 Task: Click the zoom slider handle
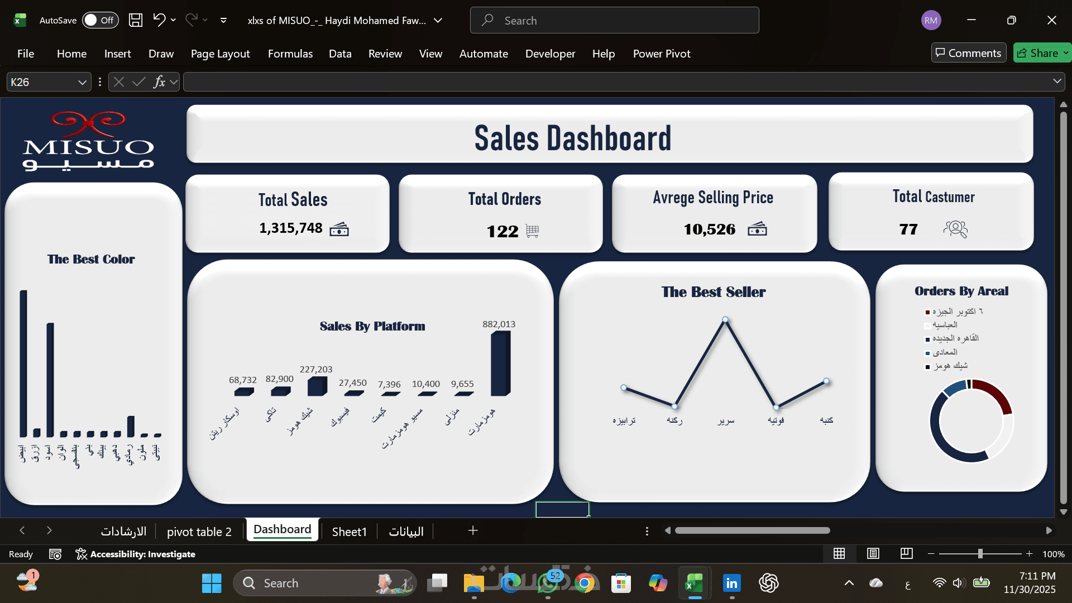point(980,553)
